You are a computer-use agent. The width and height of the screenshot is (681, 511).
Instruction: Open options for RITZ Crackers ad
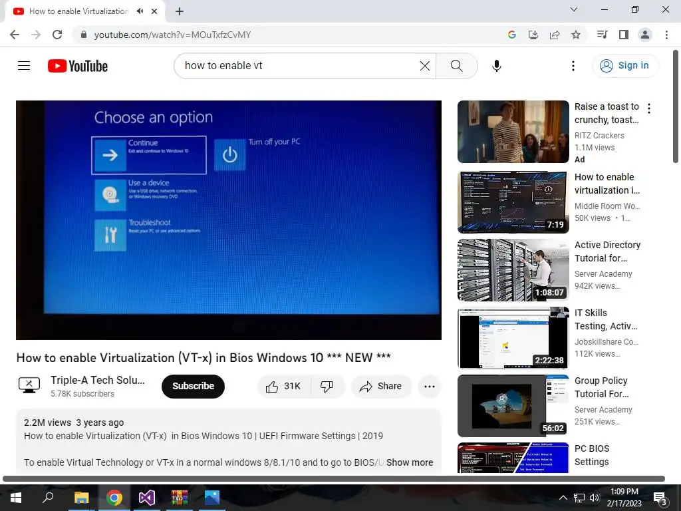pos(649,108)
